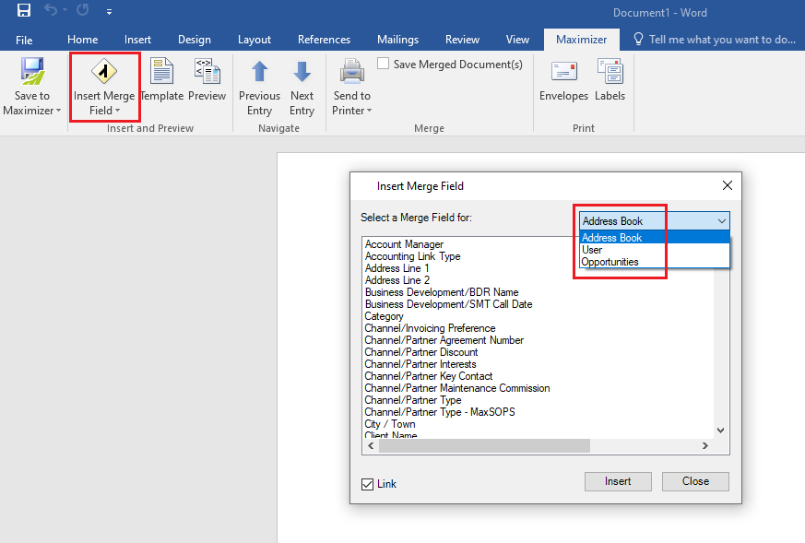Select City / Town field

pos(390,424)
